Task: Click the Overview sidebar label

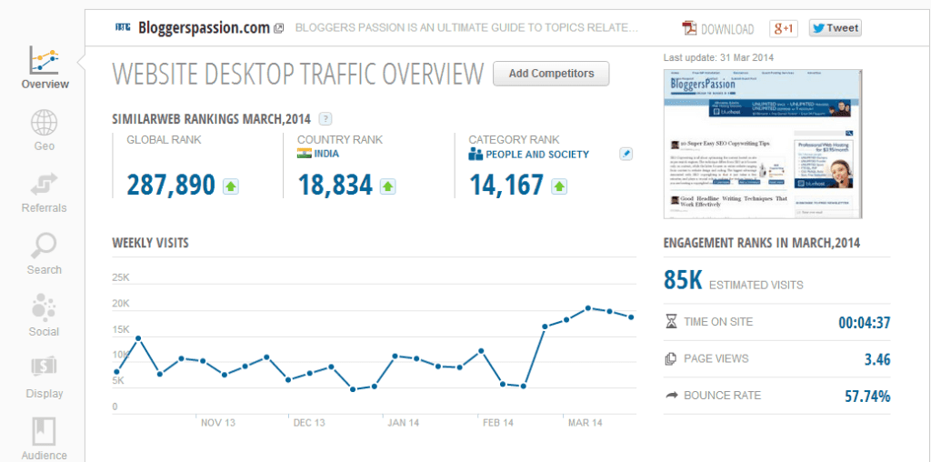Action: click(x=45, y=85)
